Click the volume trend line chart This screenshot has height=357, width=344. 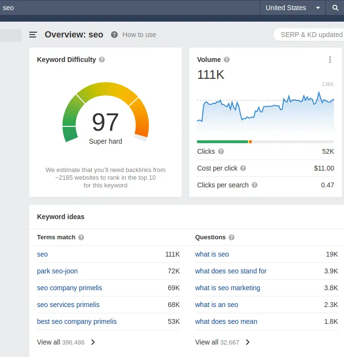266,111
